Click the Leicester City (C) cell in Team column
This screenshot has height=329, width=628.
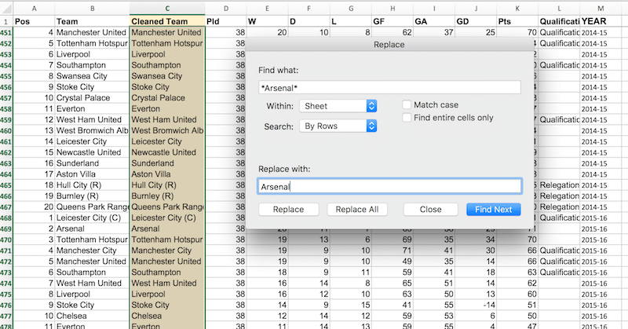(x=92, y=218)
